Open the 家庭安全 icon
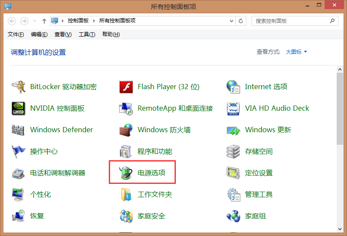Image resolution: width=347 pixels, height=236 pixels. (126, 216)
